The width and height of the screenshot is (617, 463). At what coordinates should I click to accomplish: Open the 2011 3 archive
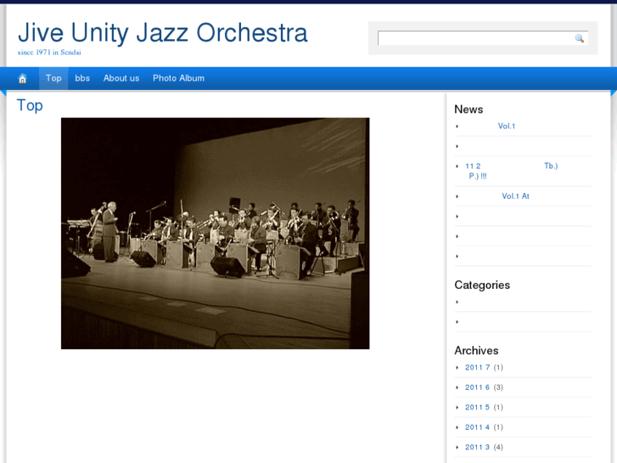click(x=477, y=447)
